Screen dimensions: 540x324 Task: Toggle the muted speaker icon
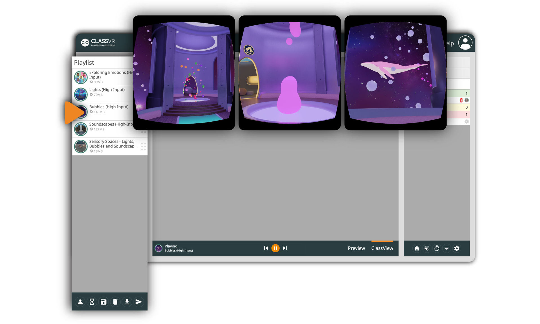tap(427, 248)
